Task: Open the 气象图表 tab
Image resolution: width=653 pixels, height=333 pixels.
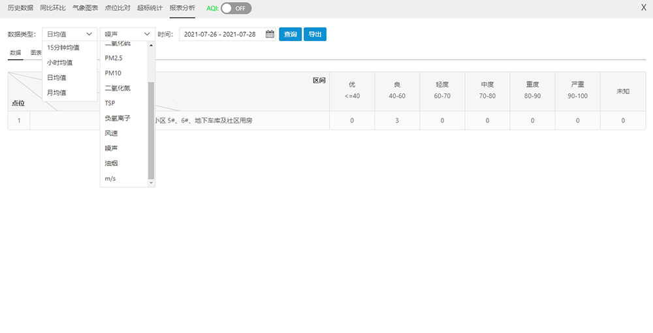Action: (x=86, y=8)
